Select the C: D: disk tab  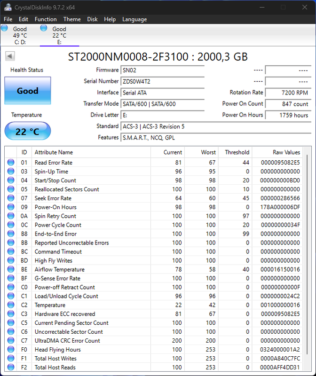point(20,35)
